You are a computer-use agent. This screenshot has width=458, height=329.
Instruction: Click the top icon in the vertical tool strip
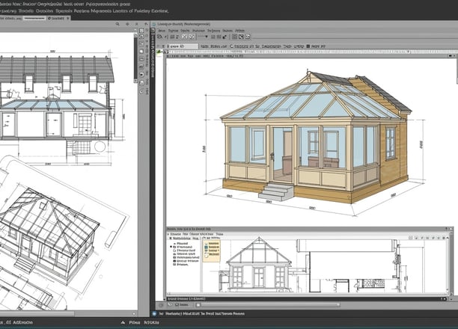coord(141,31)
